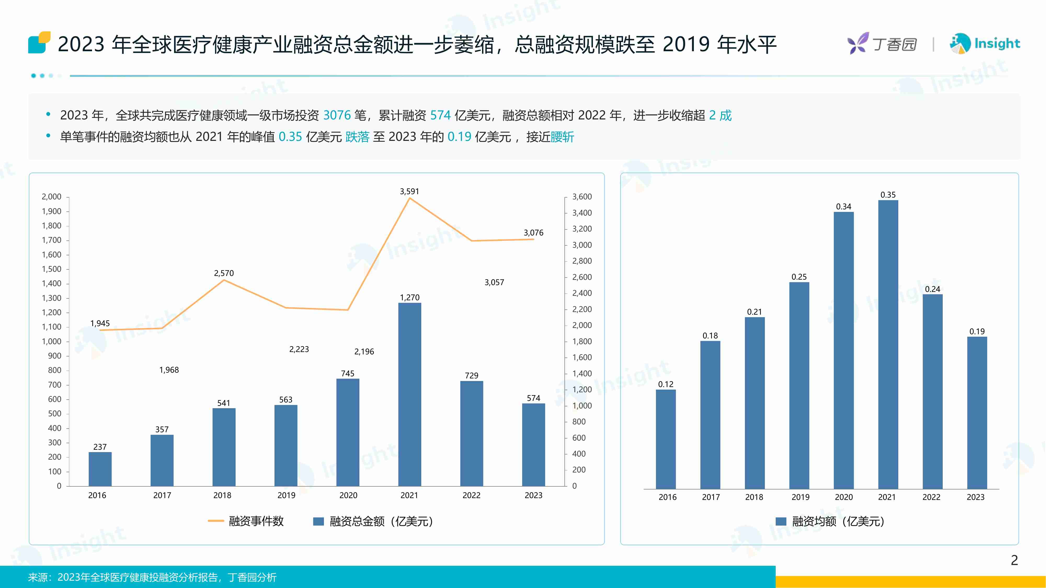Screen dimensions: 1046x588
Task: Click the 3,591 line peak data label
Action: 409,191
